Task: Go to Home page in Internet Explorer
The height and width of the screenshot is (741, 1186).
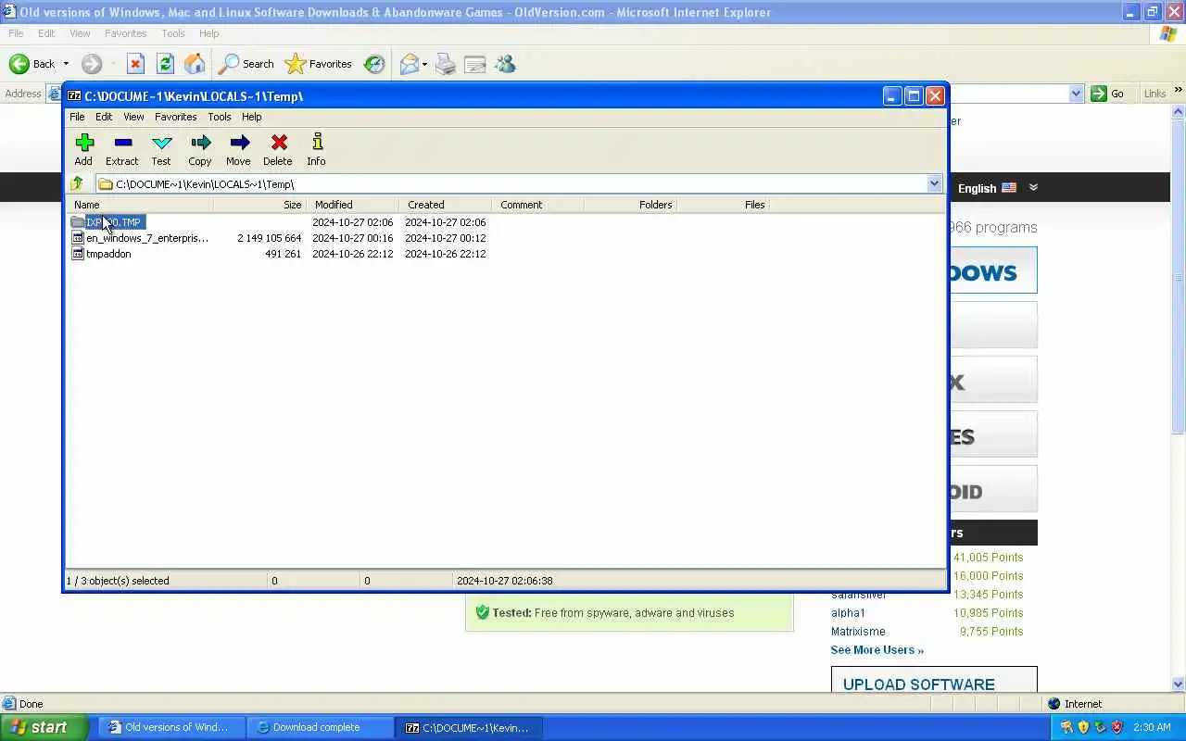Action: coord(195,64)
